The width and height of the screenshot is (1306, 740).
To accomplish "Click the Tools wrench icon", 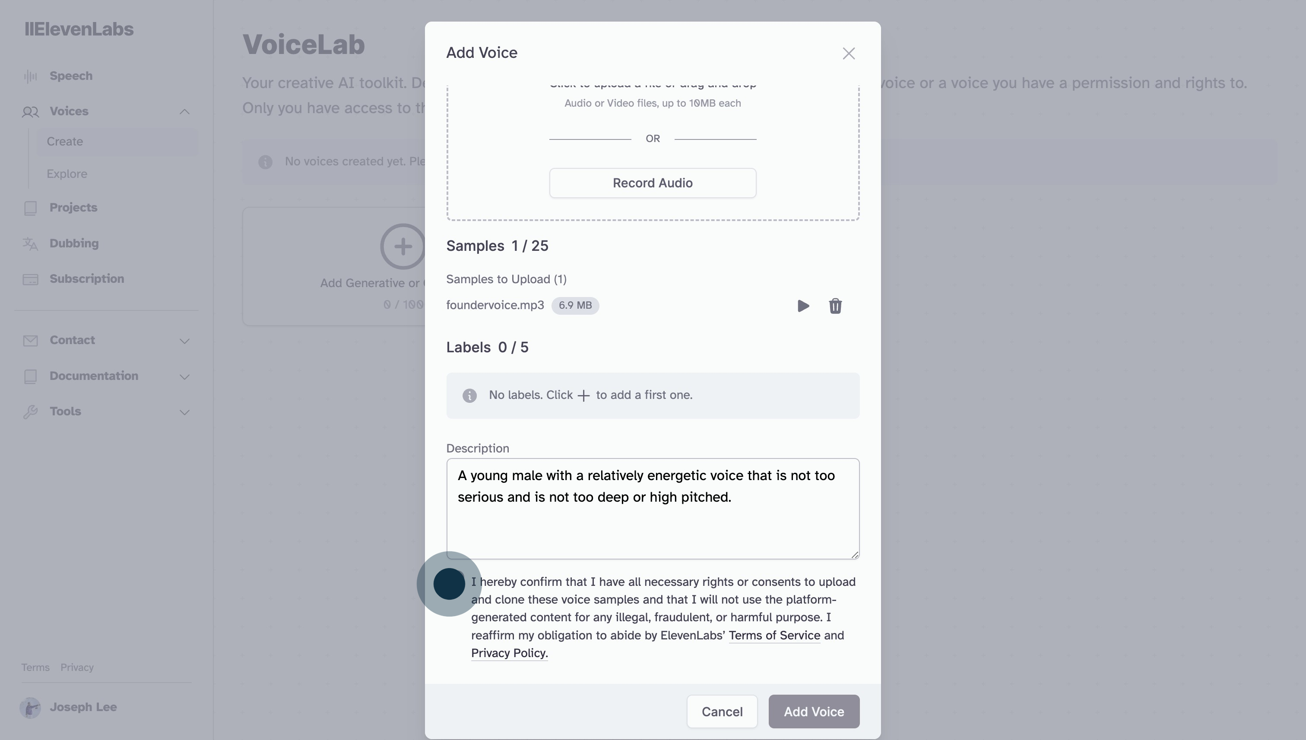I will click(31, 412).
